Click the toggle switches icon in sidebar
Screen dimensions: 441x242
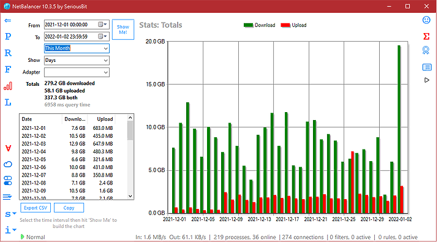8,180
